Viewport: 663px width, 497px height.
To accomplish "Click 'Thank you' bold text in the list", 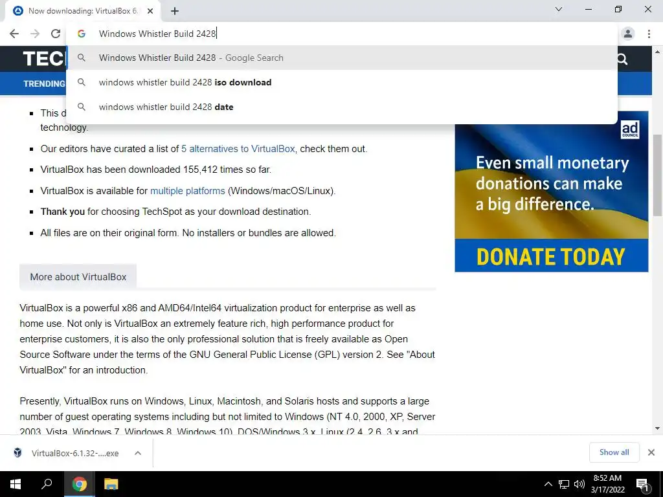I will coord(63,212).
